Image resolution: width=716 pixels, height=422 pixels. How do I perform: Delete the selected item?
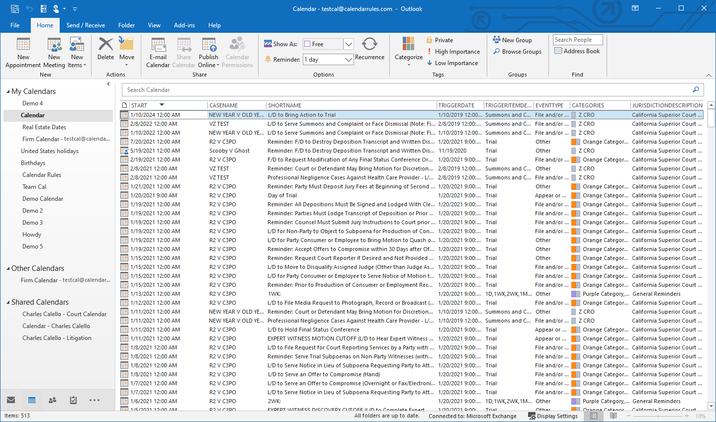coord(105,49)
